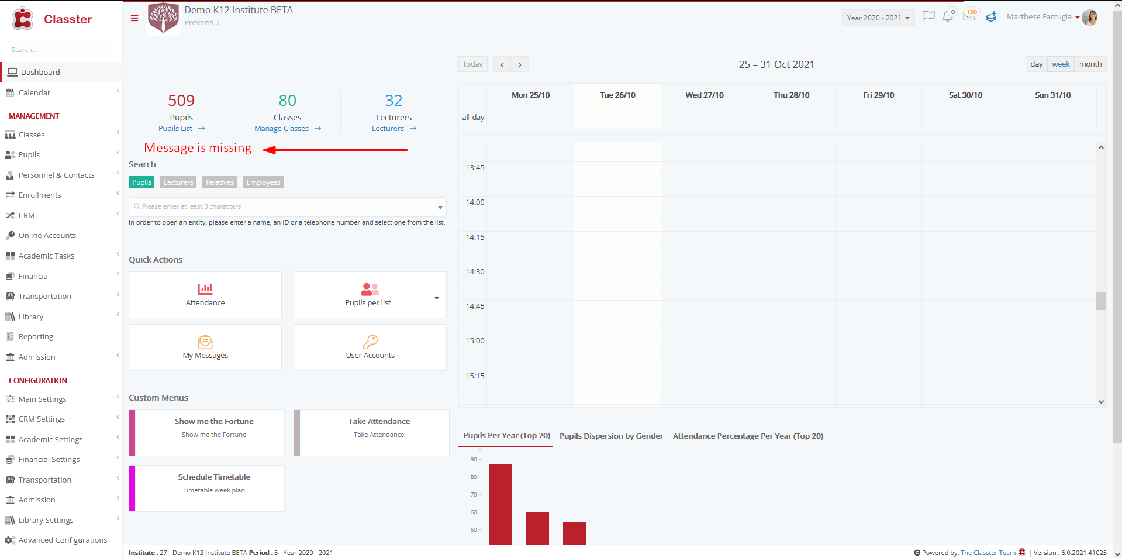This screenshot has width=1122, height=558.
Task: Open the first Admission menu item
Action: click(61, 357)
